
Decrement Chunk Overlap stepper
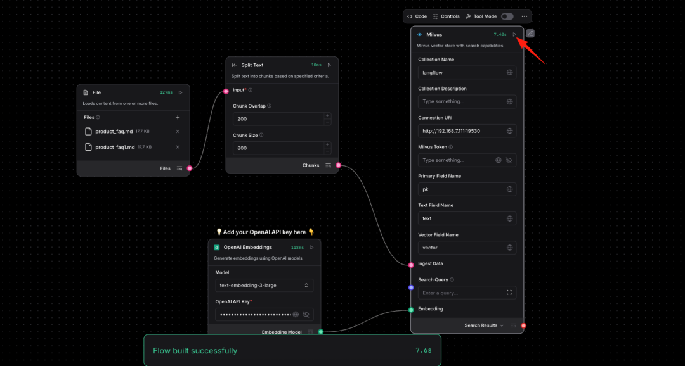328,122
